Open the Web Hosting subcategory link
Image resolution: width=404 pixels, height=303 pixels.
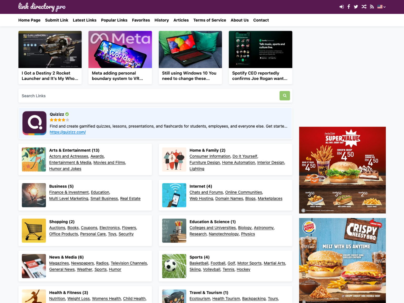pyautogui.click(x=201, y=199)
